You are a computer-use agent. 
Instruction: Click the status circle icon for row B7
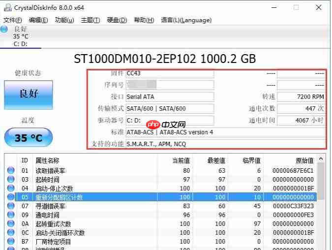tap(11, 241)
